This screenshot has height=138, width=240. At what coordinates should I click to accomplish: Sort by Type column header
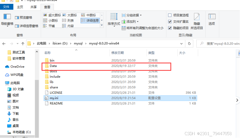click(162, 53)
